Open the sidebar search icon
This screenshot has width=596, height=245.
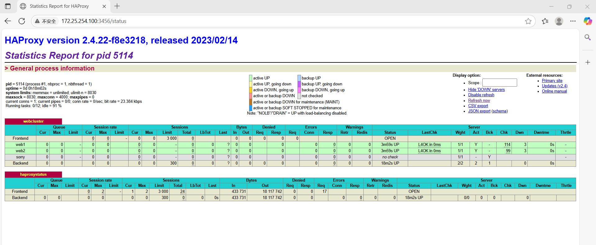588,38
